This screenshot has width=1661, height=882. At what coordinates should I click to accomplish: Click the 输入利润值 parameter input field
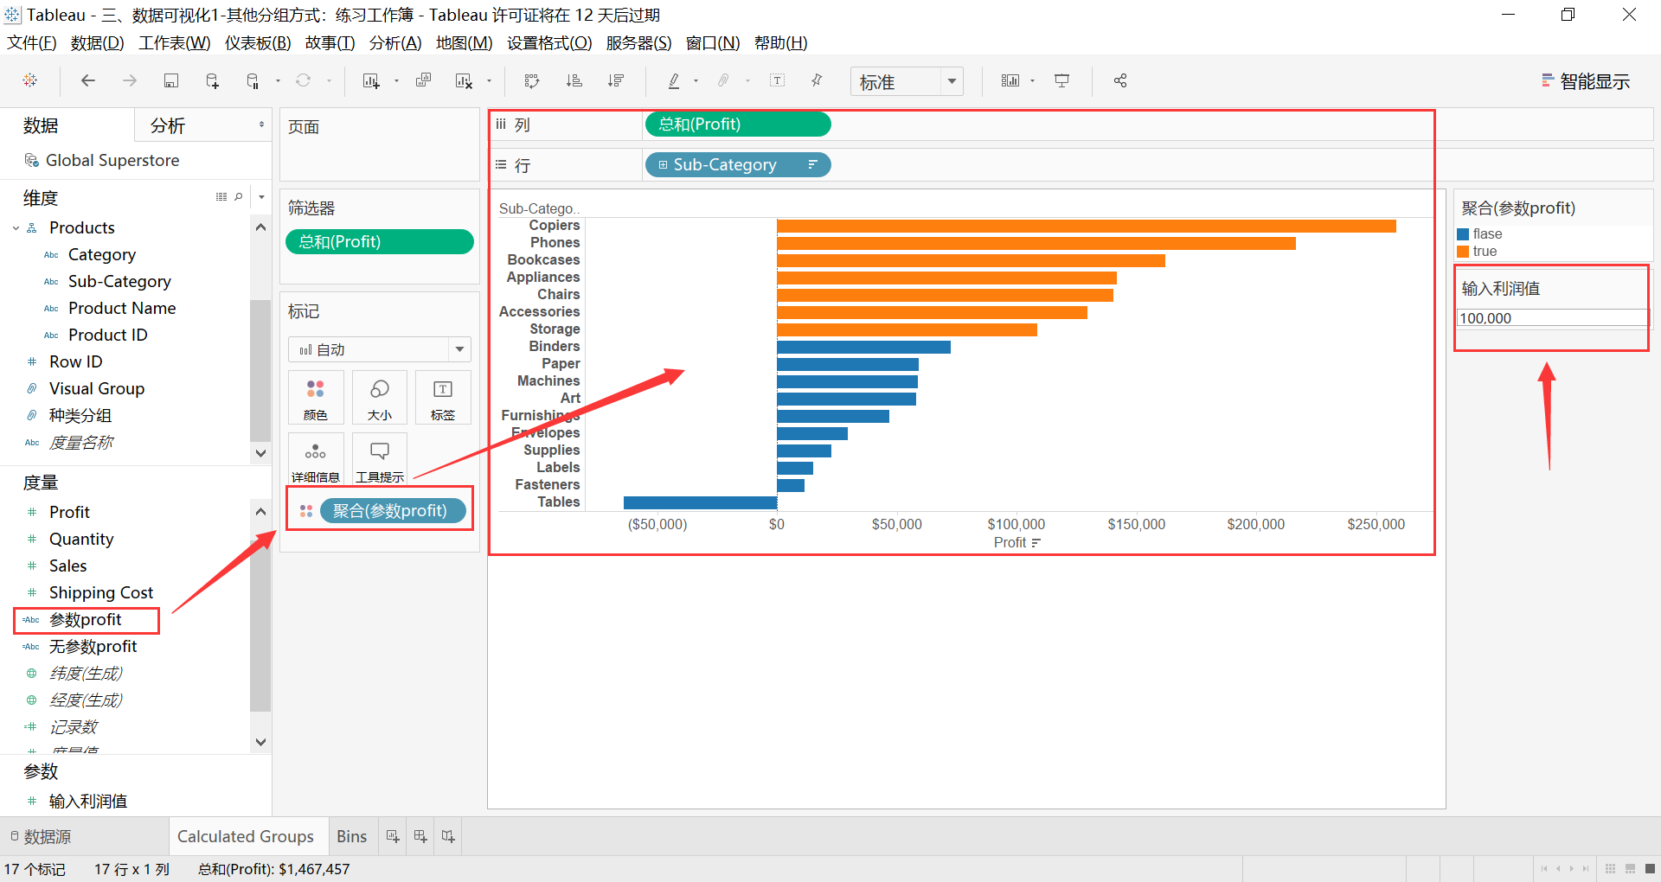click(1551, 318)
